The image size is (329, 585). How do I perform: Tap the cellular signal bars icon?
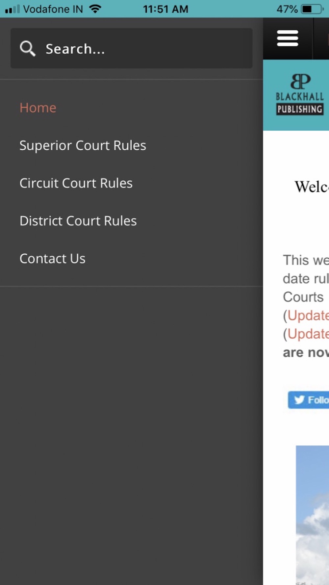13,9
